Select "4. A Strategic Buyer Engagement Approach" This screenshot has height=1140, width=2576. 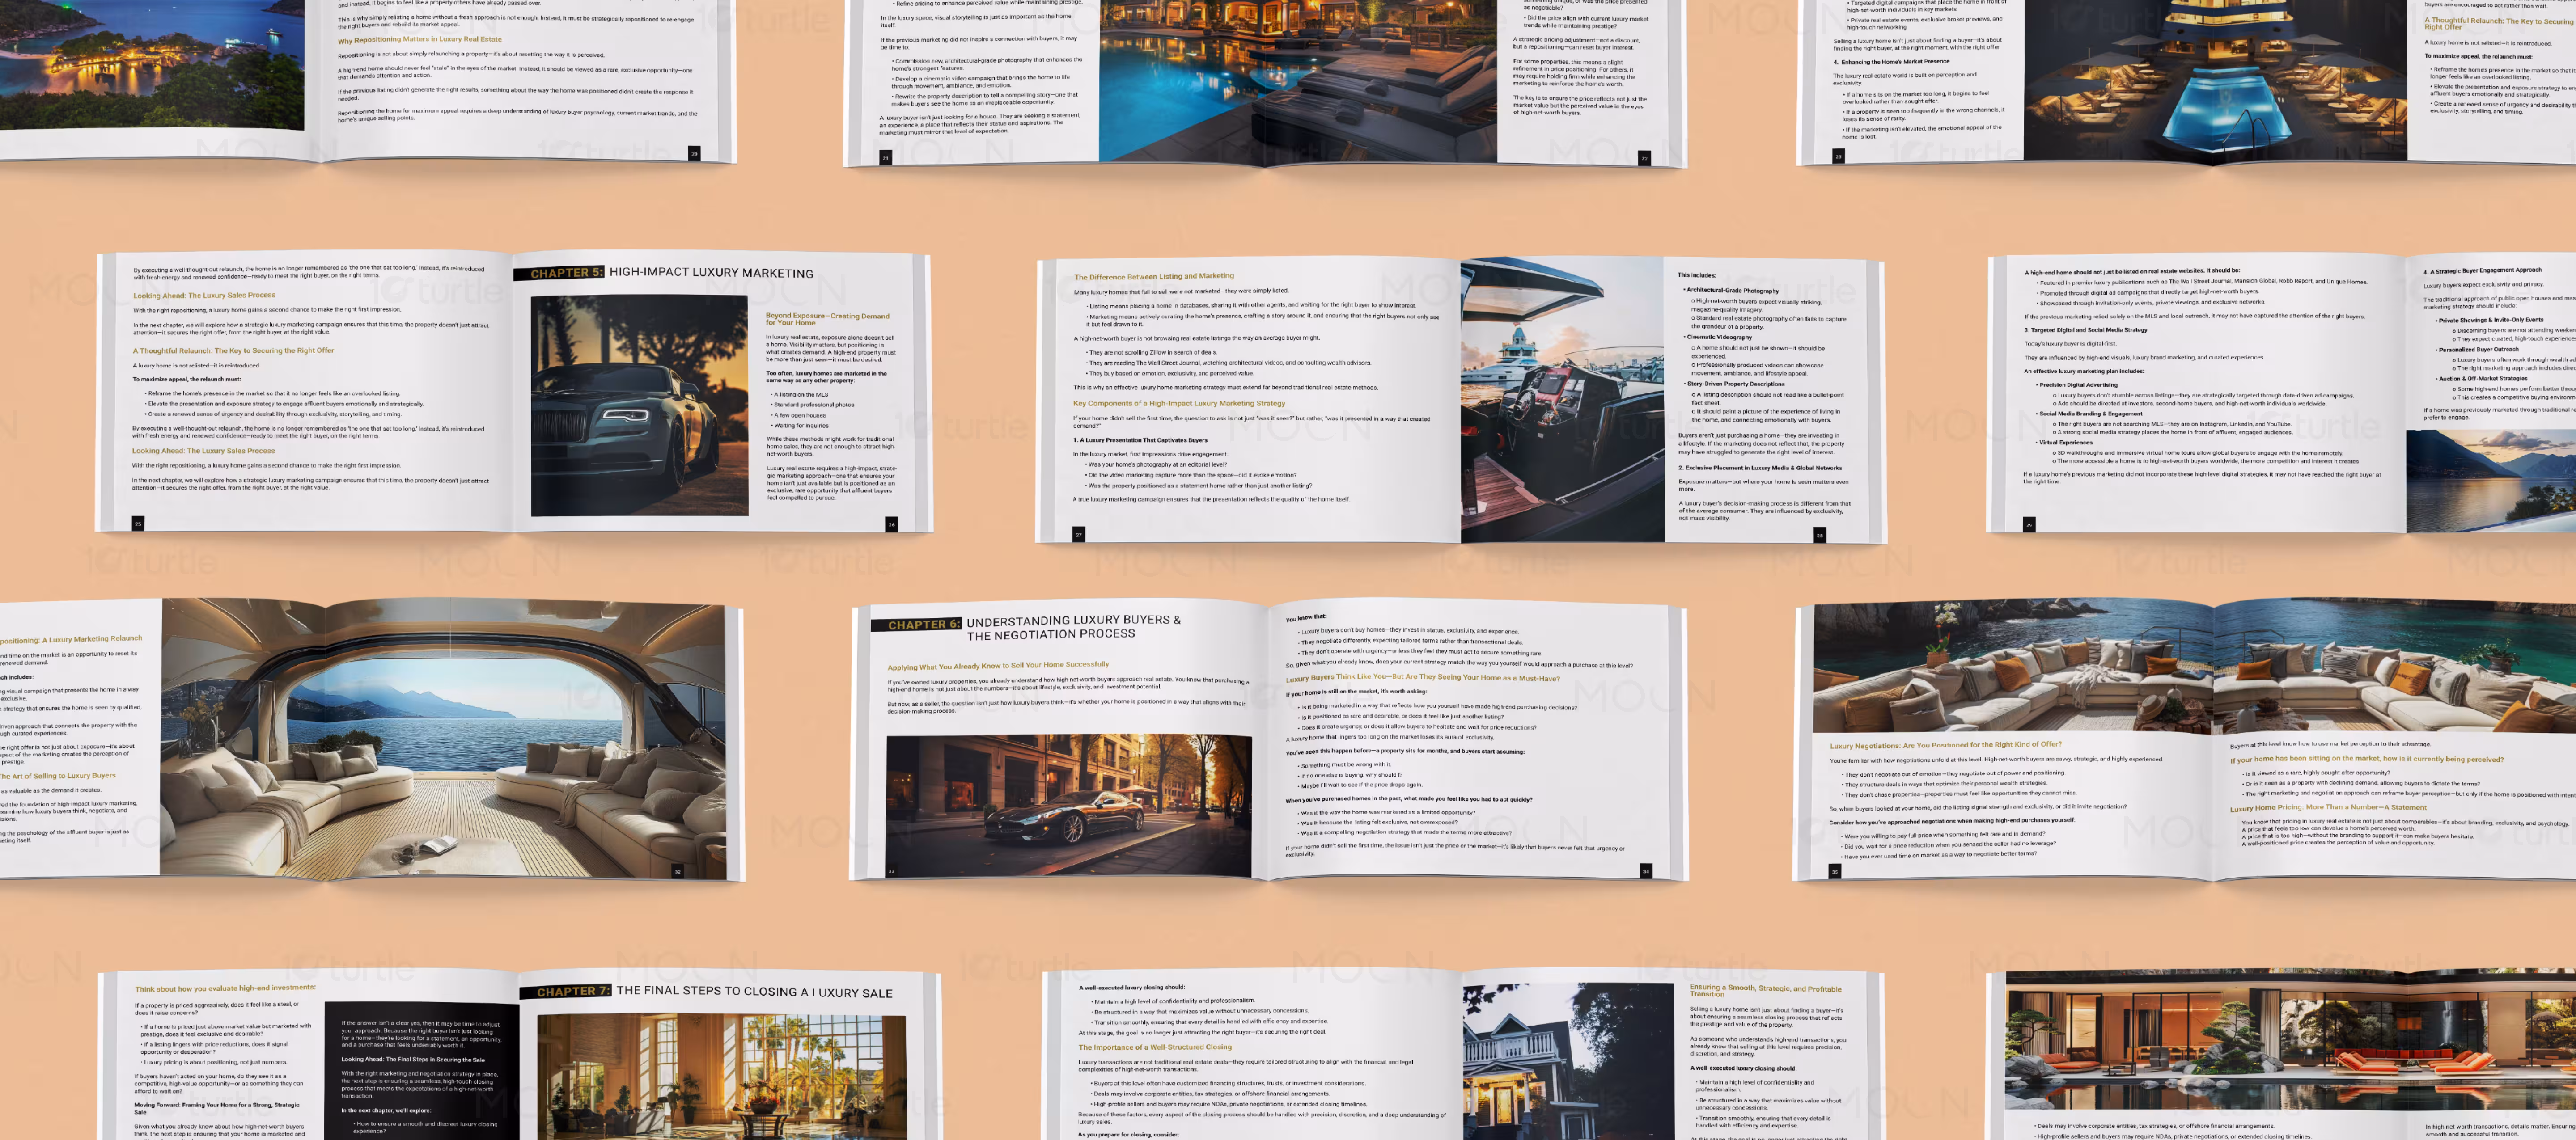2482,270
